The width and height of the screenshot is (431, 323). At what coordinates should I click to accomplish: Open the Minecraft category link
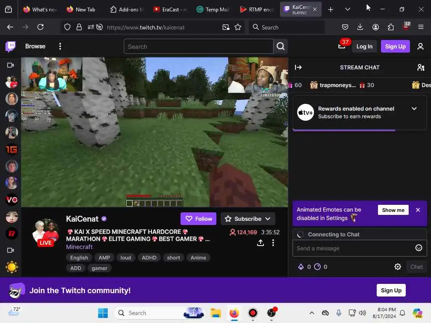(79, 247)
